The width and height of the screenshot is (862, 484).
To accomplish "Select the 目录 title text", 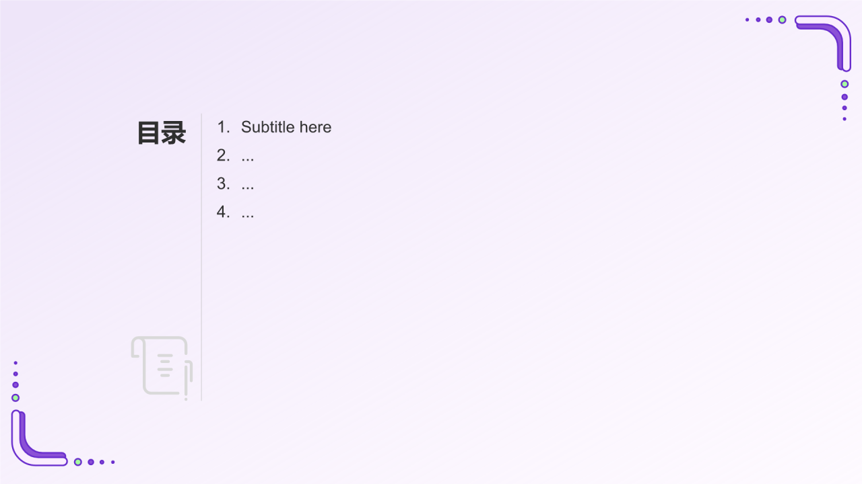I will click(162, 133).
